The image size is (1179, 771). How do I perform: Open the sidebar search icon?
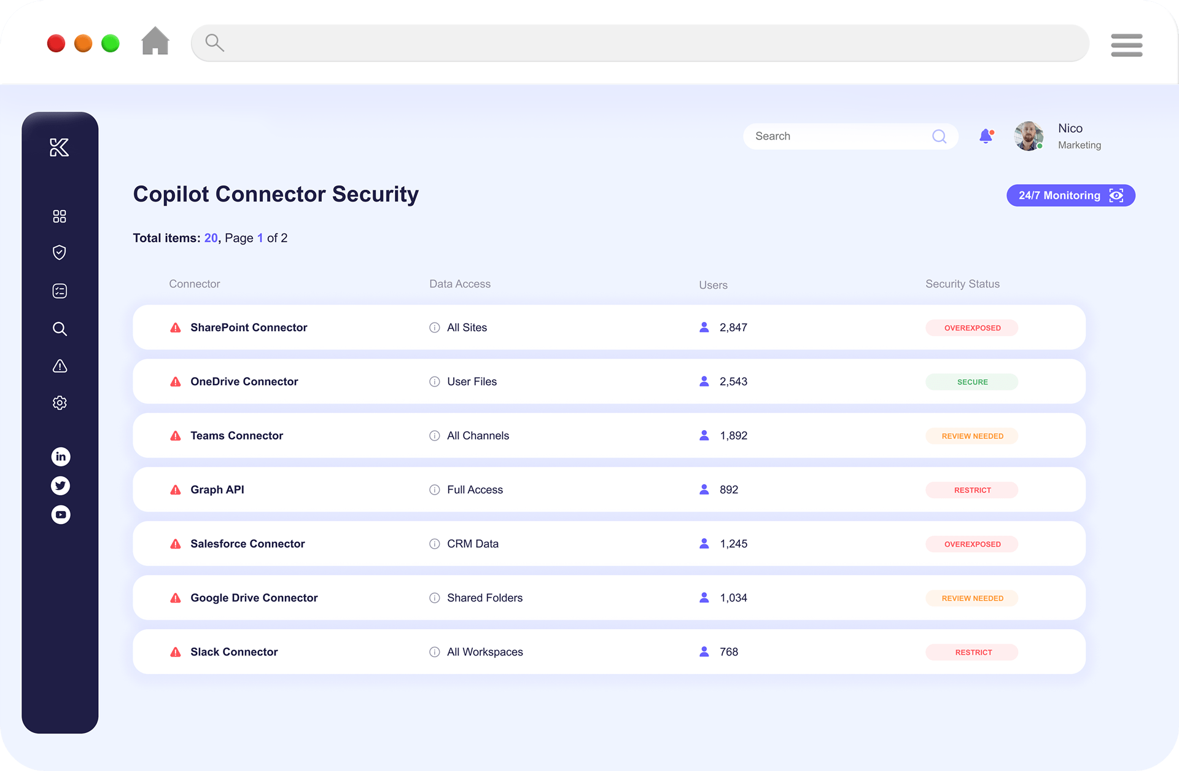coord(60,329)
